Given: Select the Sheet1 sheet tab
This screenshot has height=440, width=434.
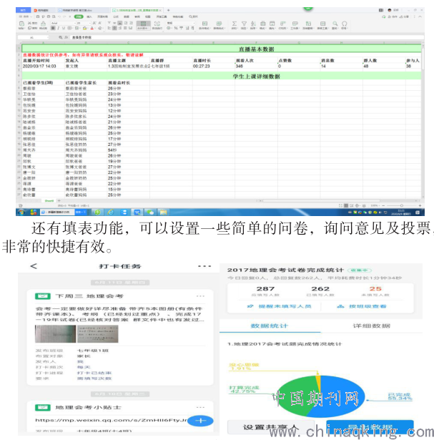Looking at the screenshot, I should coord(49,200).
